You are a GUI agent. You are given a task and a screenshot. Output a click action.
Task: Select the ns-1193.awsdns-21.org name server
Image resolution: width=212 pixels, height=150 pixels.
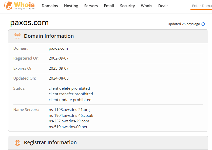tap(69, 109)
